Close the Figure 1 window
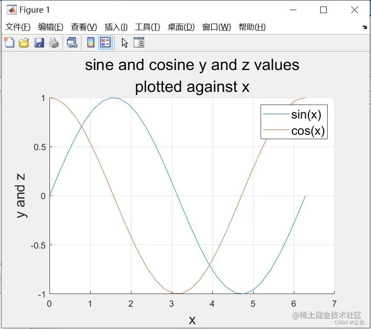Image resolution: width=371 pixels, height=329 pixels. click(x=354, y=10)
